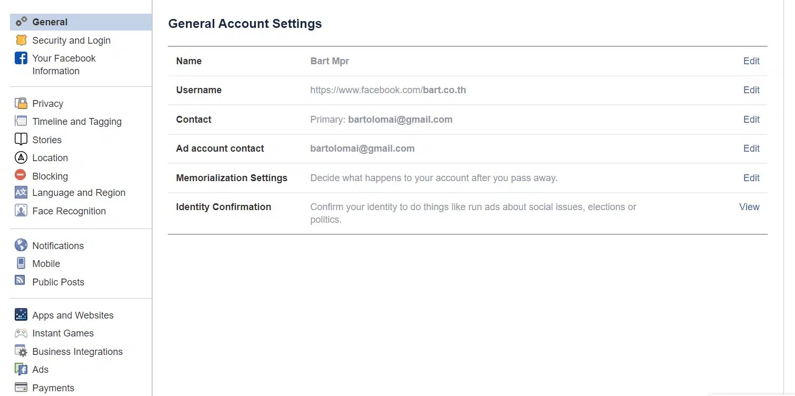This screenshot has width=795, height=396.
Task: Click the Instant Games controller icon
Action: [21, 333]
